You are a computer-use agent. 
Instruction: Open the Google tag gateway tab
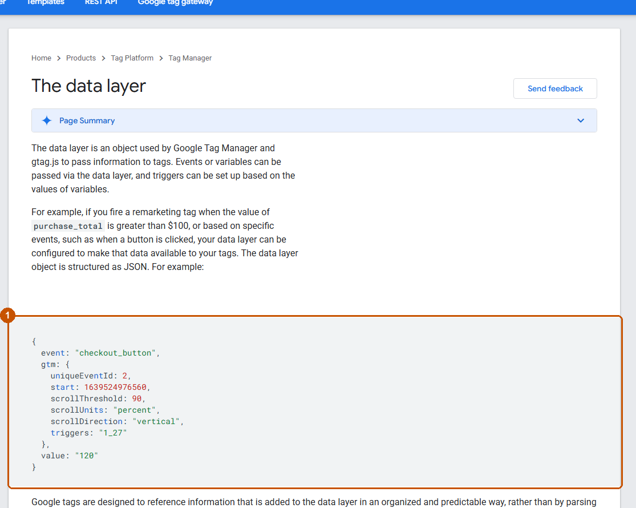coord(175,2)
